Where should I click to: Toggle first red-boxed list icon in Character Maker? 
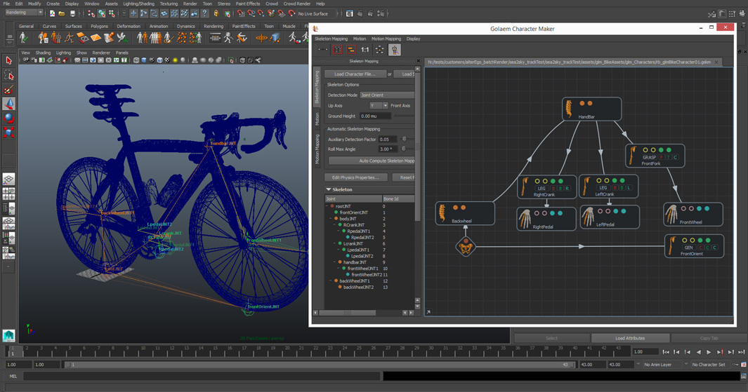337,50
